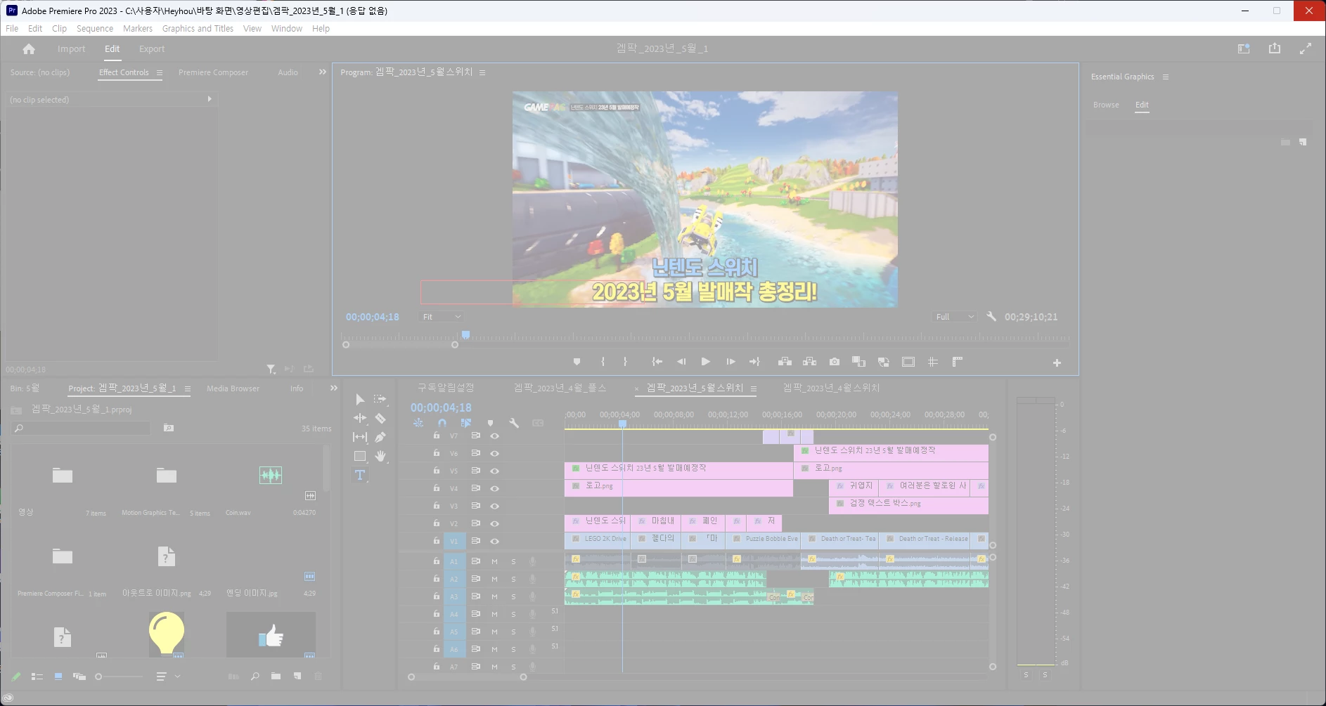Create a new bin in Project panel
1326x706 pixels.
click(x=276, y=676)
